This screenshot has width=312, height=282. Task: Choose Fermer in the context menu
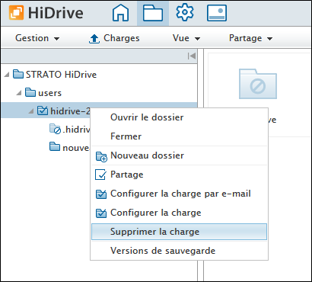click(179, 136)
